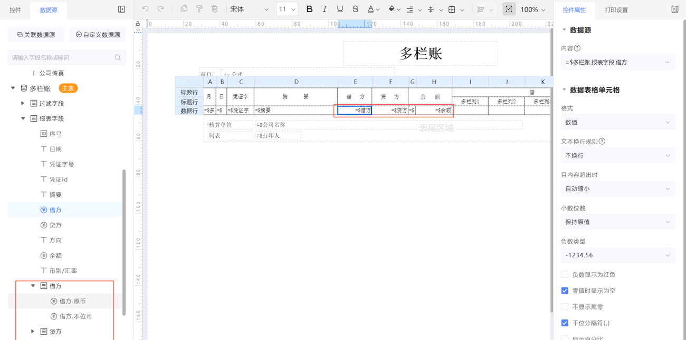Switch to the 数据源 tab
This screenshot has height=340, width=686.
49,10
